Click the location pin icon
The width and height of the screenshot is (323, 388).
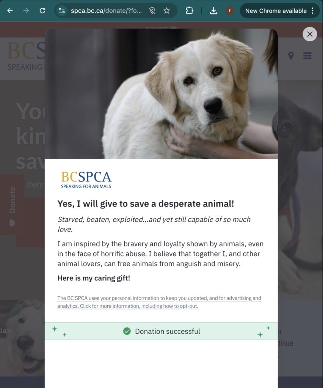coord(291,56)
